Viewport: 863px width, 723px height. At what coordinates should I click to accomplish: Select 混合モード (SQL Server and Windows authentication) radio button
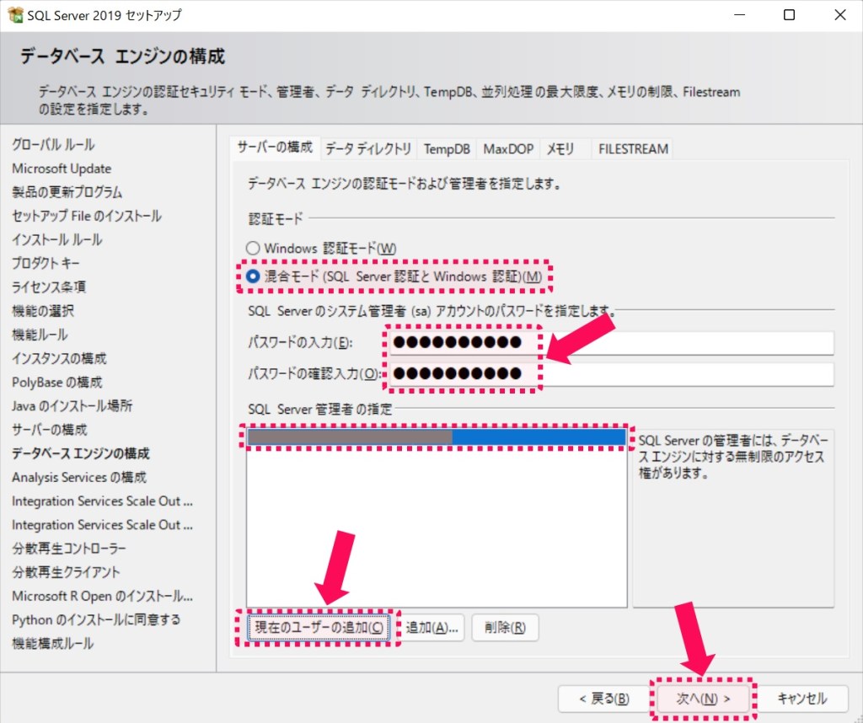(253, 276)
